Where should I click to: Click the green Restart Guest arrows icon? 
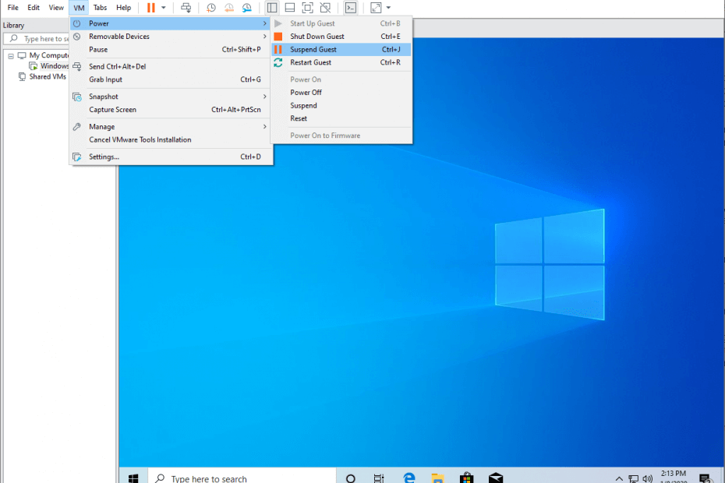278,62
